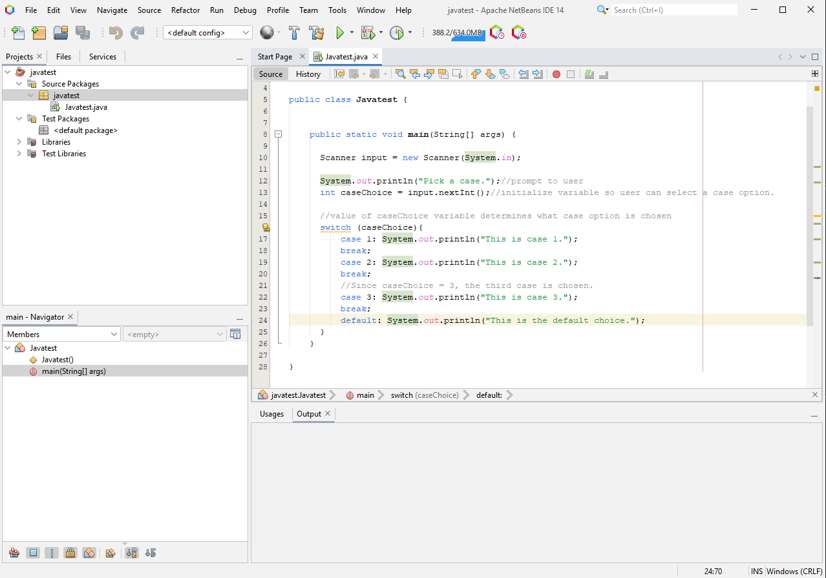Toggle Highlight Search in editor toolbar
This screenshot has height=578, width=826.
pyautogui.click(x=443, y=74)
